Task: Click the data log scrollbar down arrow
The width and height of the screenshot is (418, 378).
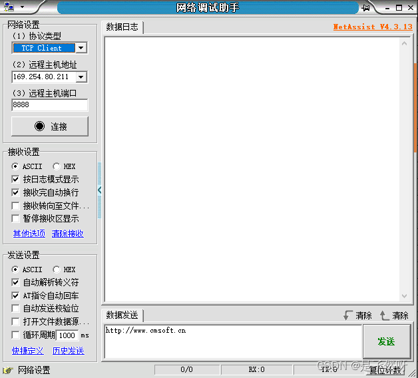Action: point(404,296)
